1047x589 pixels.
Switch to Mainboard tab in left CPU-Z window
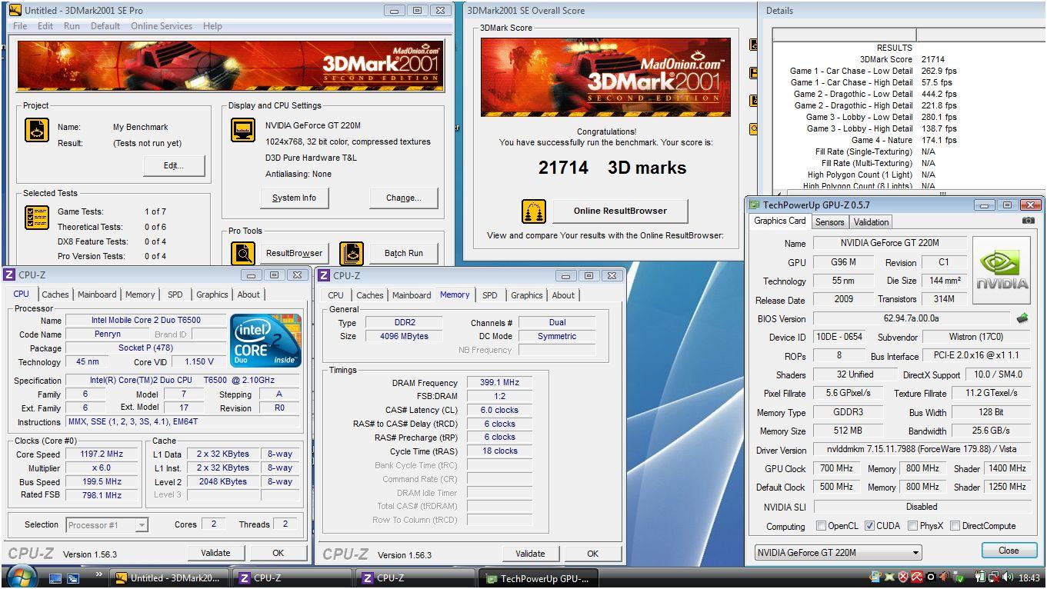(x=97, y=294)
